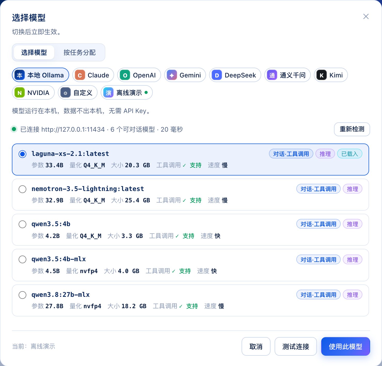This screenshot has height=366, width=382.
Task: Click the Kimi provider icon
Action: click(322, 75)
